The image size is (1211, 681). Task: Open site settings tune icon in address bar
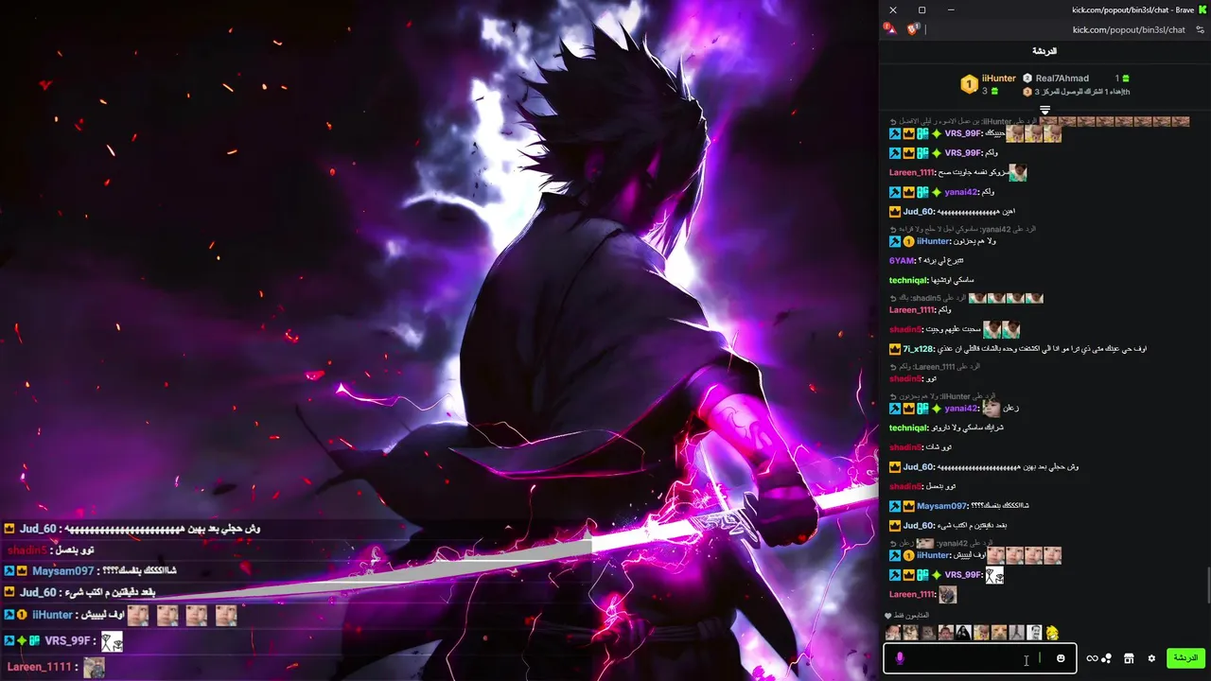1201,29
